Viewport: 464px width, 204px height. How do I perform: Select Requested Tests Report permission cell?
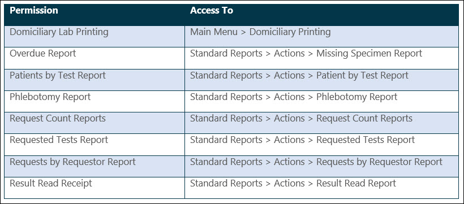[x=59, y=140]
